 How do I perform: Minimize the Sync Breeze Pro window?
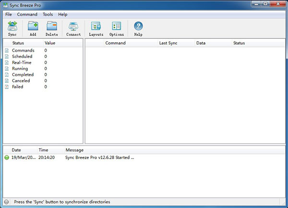[x=256, y=4]
